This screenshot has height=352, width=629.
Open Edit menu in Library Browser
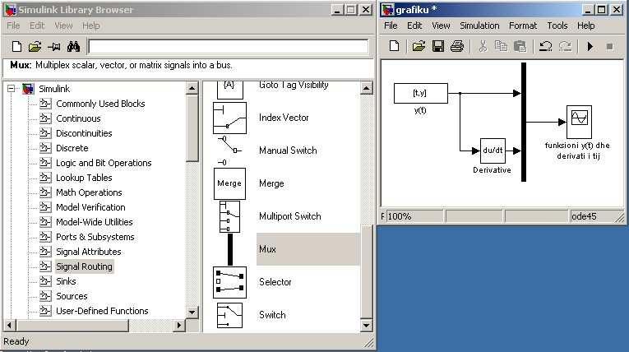coord(37,25)
